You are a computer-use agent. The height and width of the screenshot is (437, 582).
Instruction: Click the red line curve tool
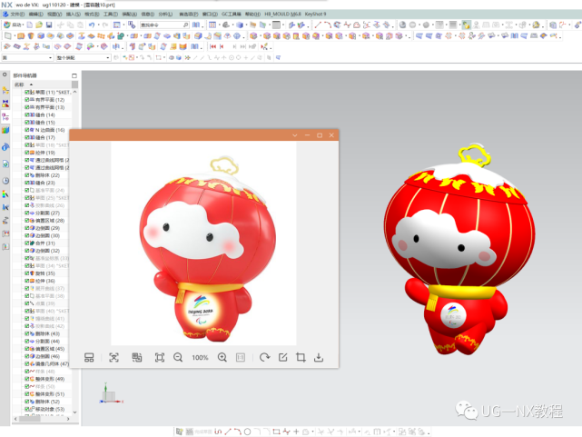pos(318,25)
